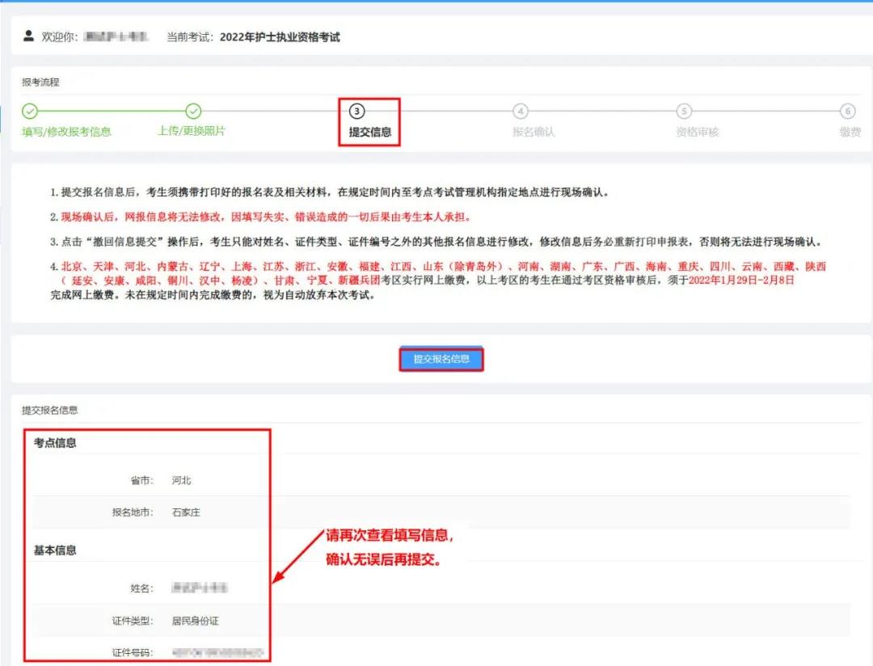
Task: Click the step 6 缴费 circle icon
Action: pos(847,111)
